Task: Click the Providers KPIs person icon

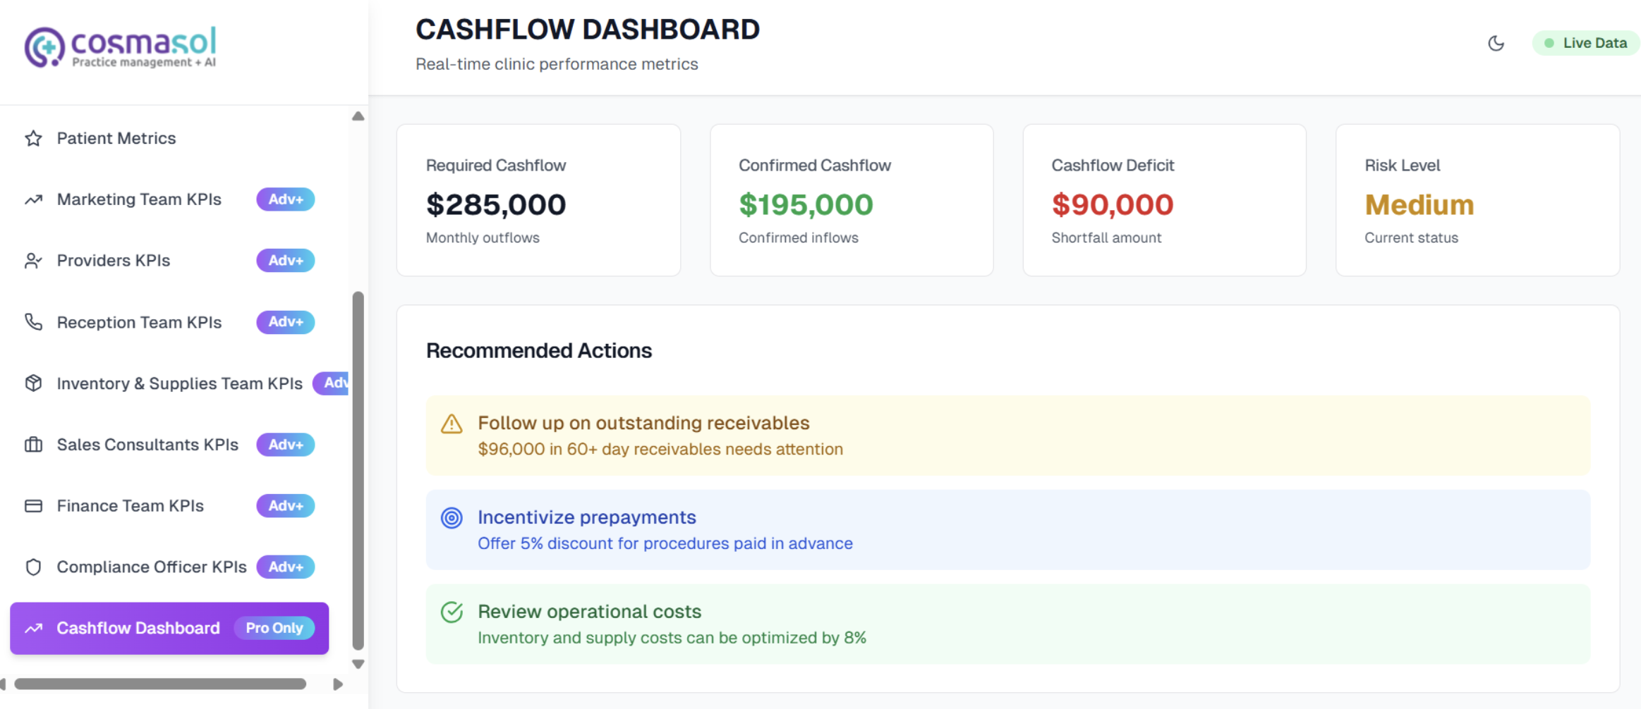Action: coord(33,261)
